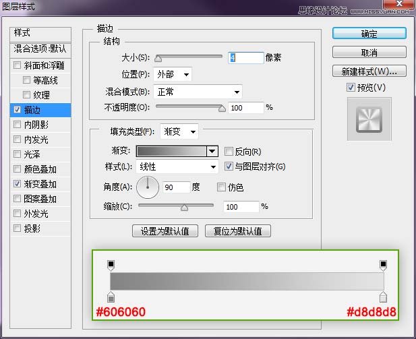Click the style preview thumbnail
The height and width of the screenshot is (339, 416).
click(369, 119)
